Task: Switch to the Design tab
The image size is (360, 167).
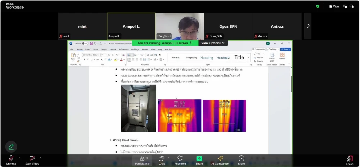Action: [104, 49]
